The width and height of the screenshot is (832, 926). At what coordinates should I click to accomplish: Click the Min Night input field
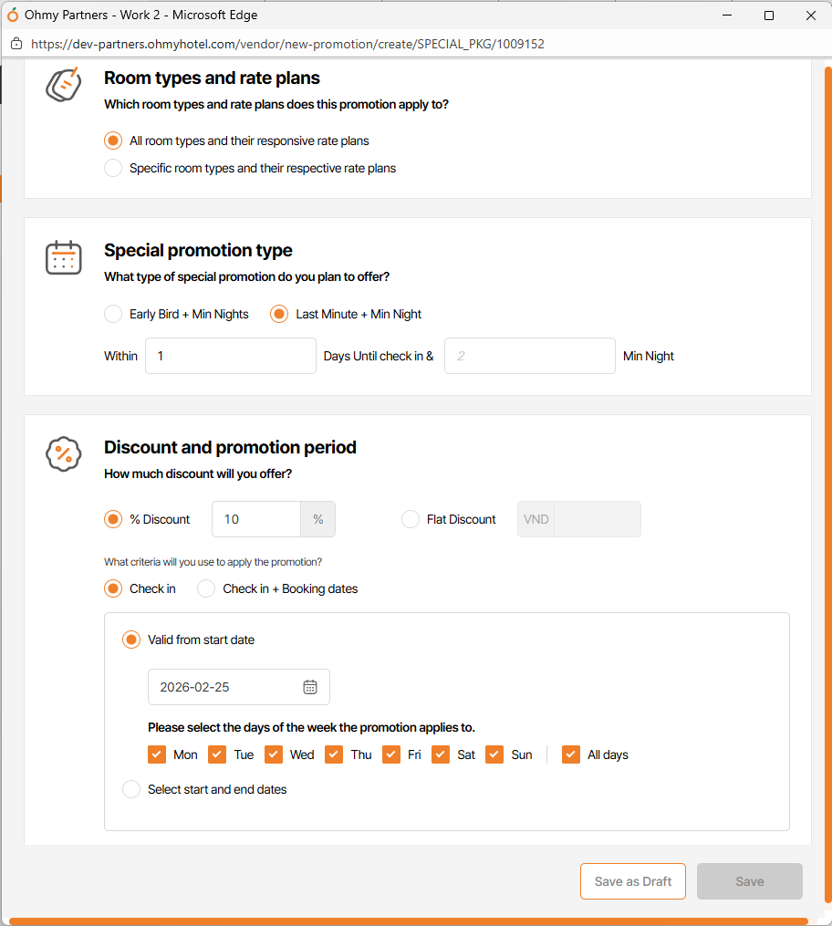[x=529, y=356]
